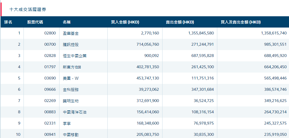Click sell amount 76,978,975
The width and height of the screenshot is (289, 138).
[204, 123]
